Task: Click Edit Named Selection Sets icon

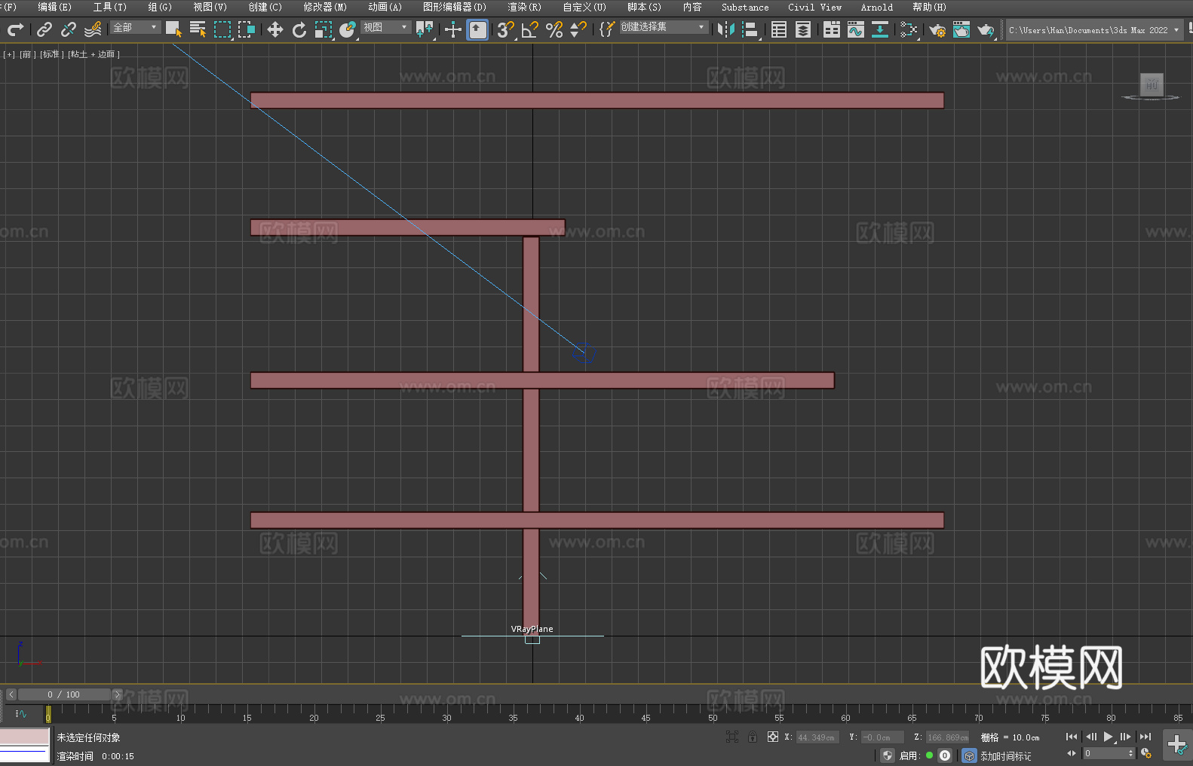Action: [x=606, y=29]
